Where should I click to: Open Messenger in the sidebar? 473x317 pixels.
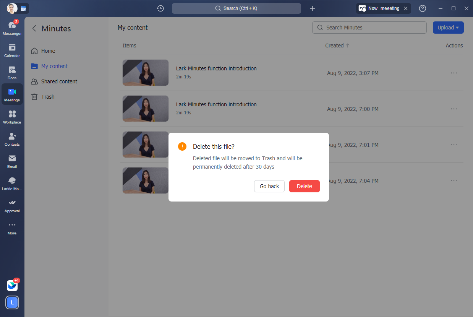pos(12,28)
